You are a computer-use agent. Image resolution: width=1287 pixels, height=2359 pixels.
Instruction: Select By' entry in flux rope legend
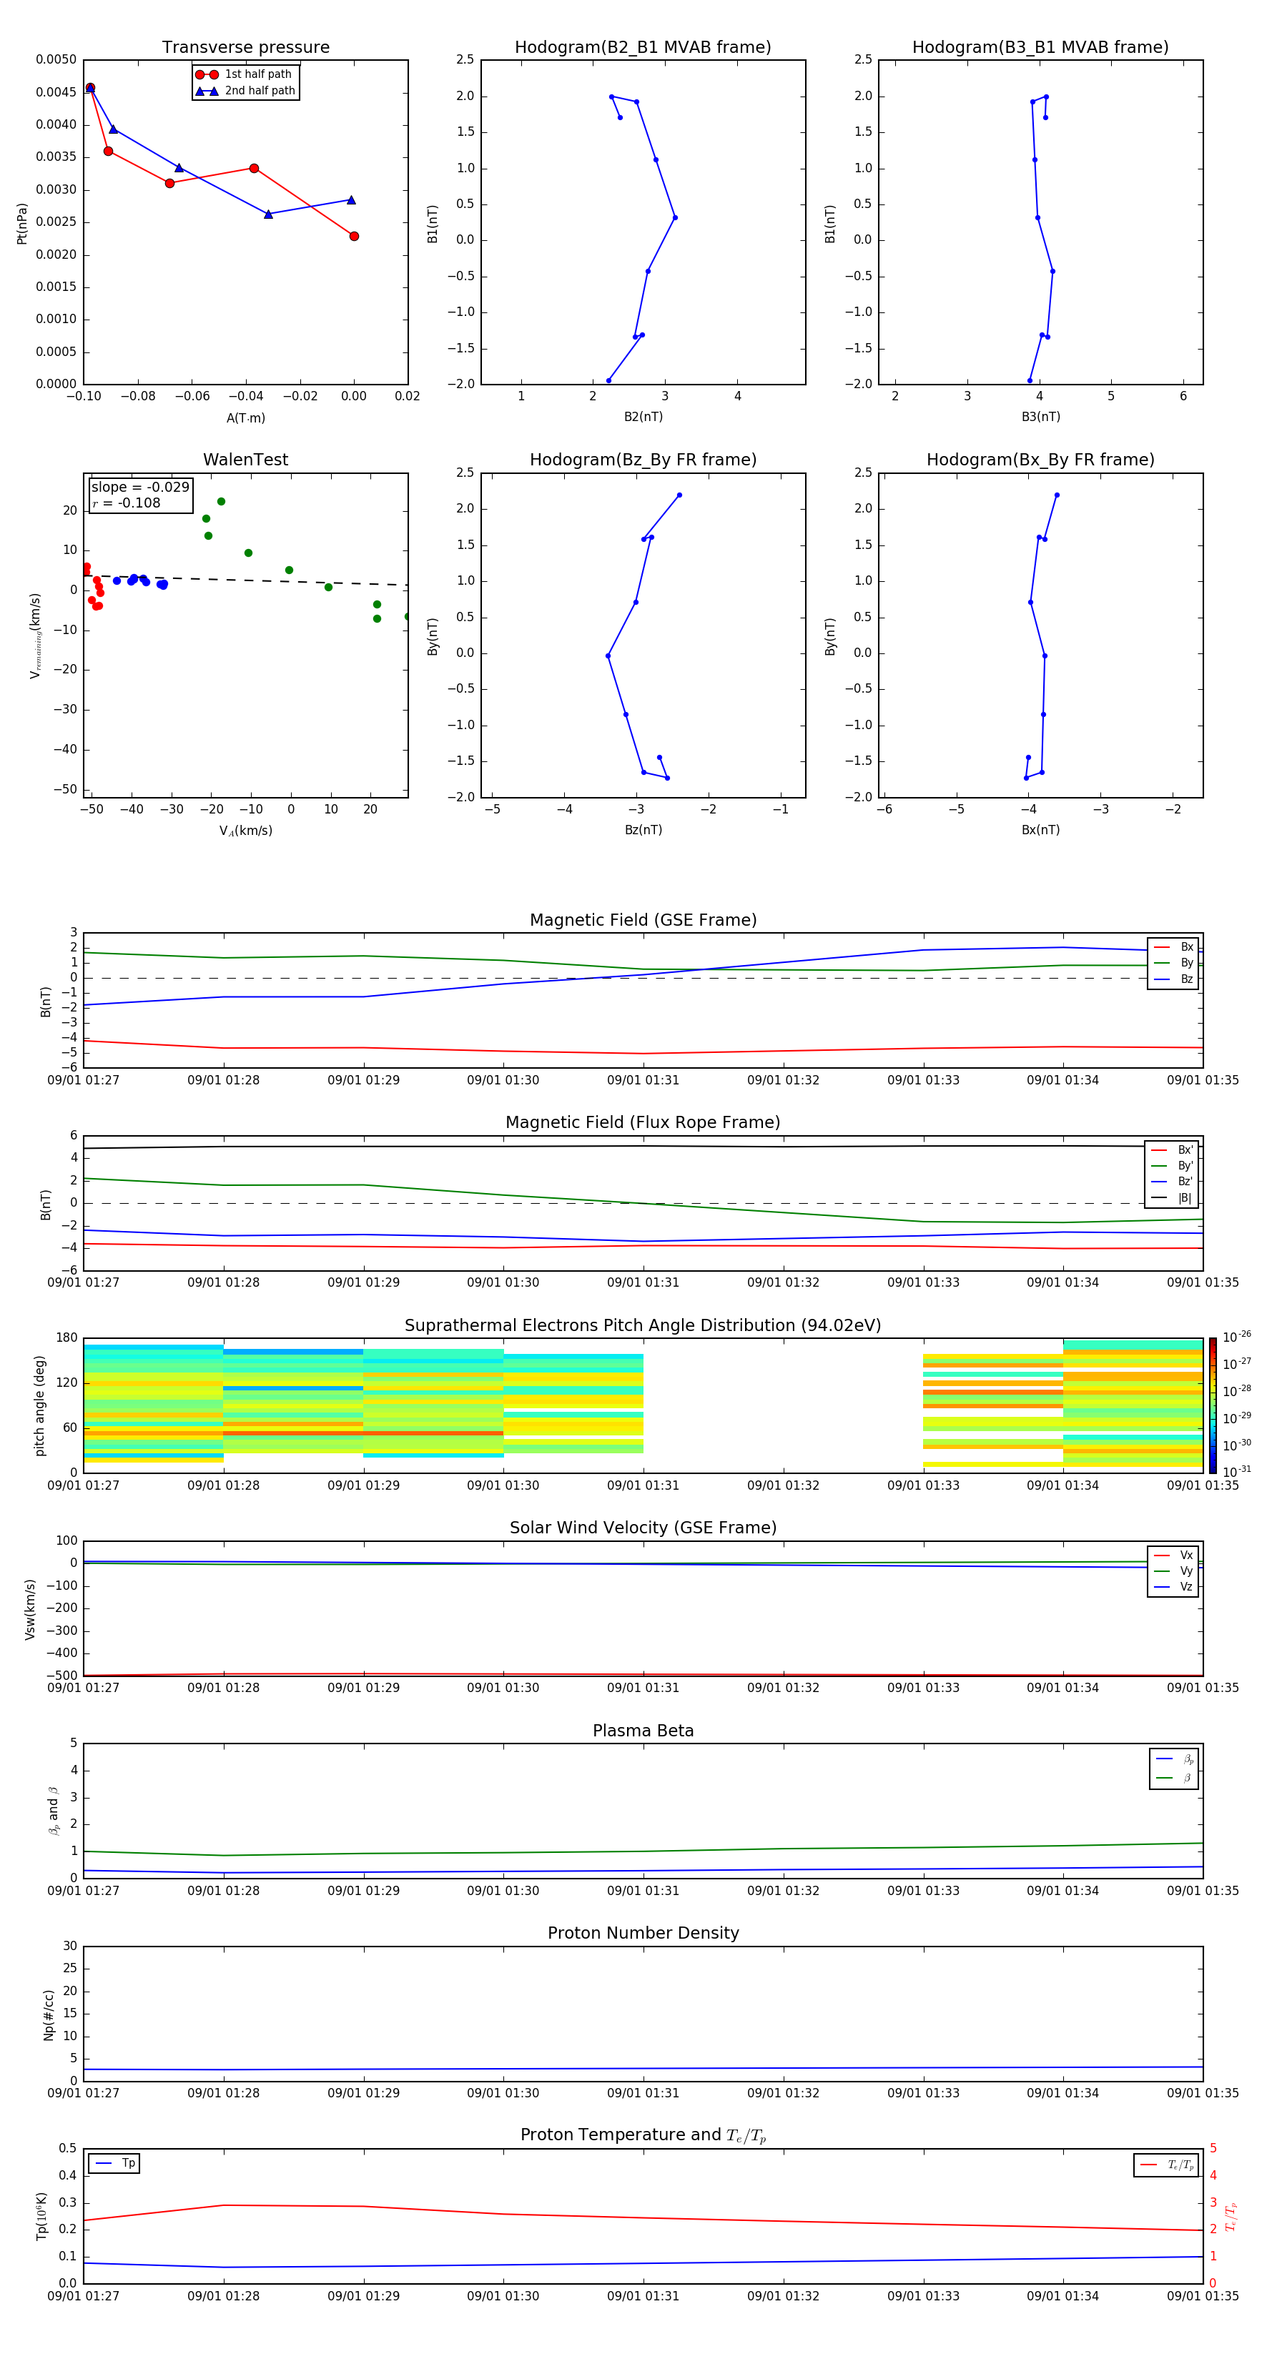(1172, 1167)
